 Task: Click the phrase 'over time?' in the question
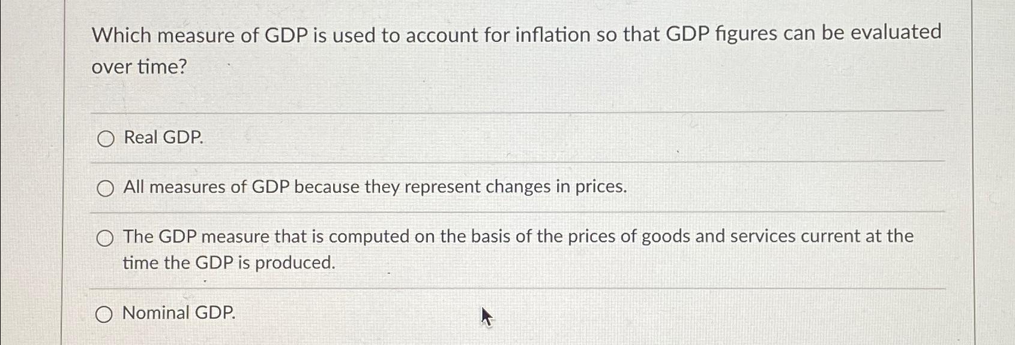click(139, 67)
